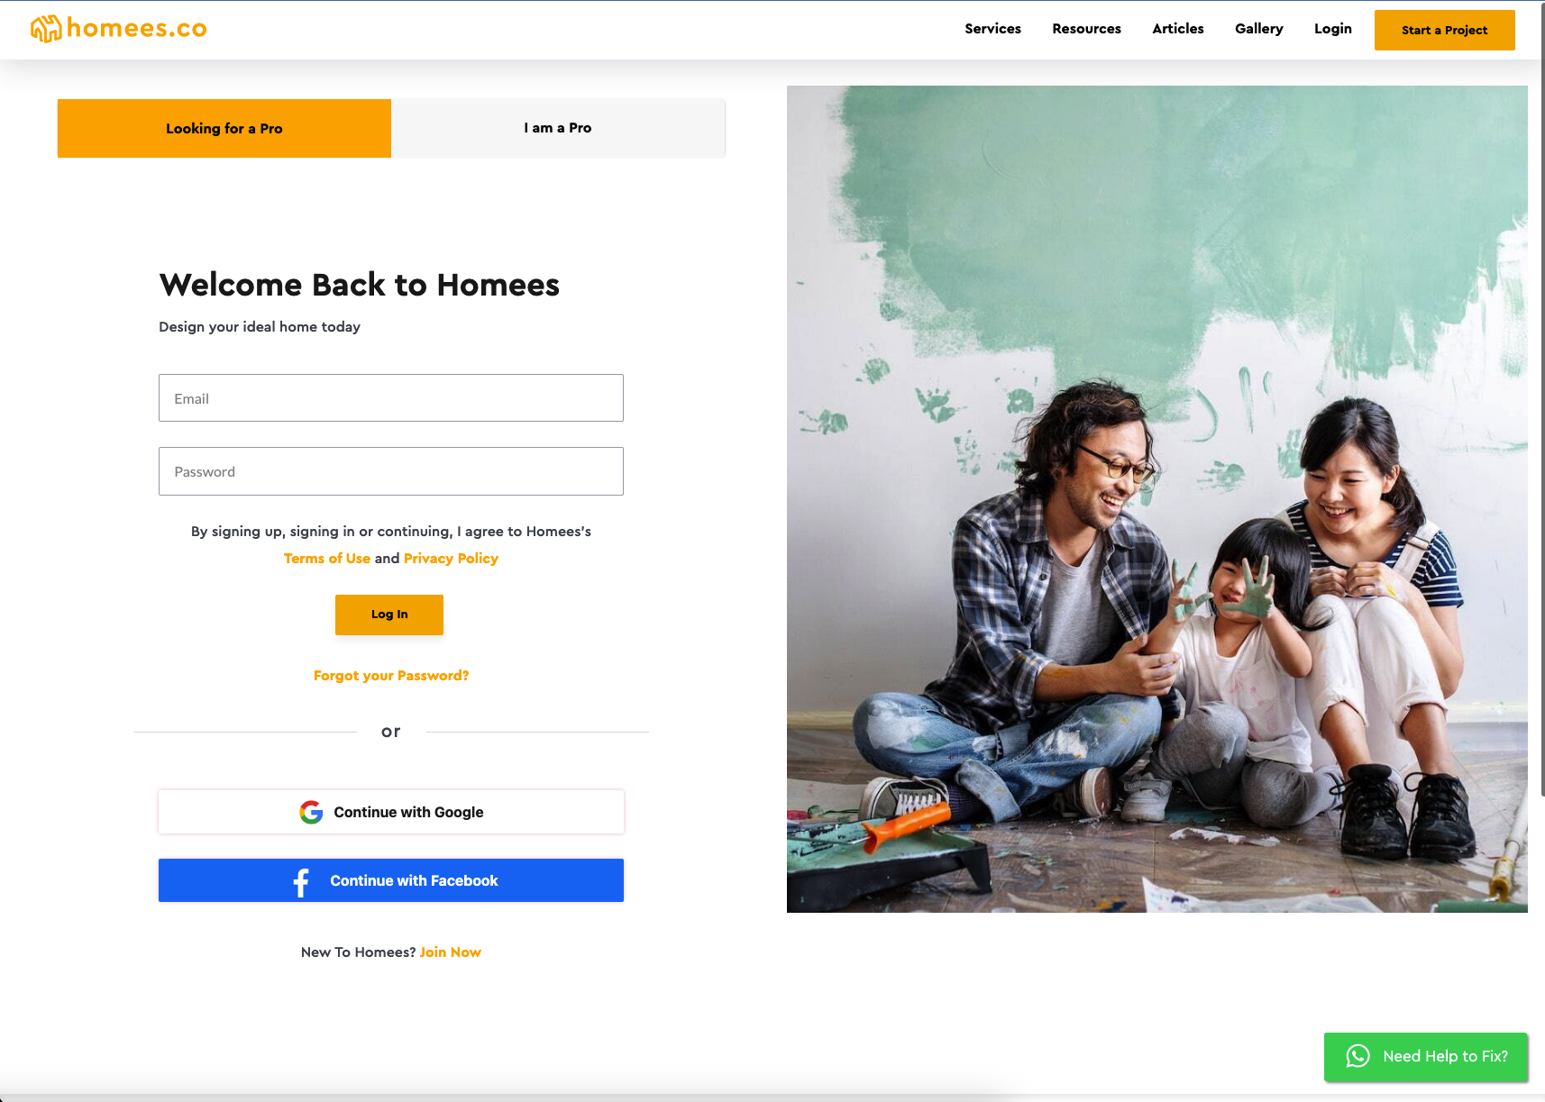Image resolution: width=1545 pixels, height=1102 pixels.
Task: Open the Terms of Use link
Action: coord(327,559)
